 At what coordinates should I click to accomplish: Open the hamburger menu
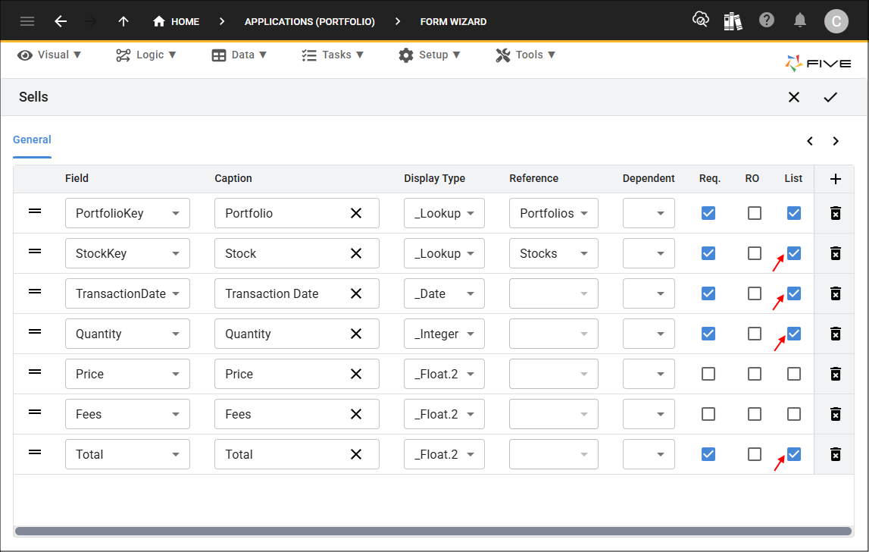[27, 22]
